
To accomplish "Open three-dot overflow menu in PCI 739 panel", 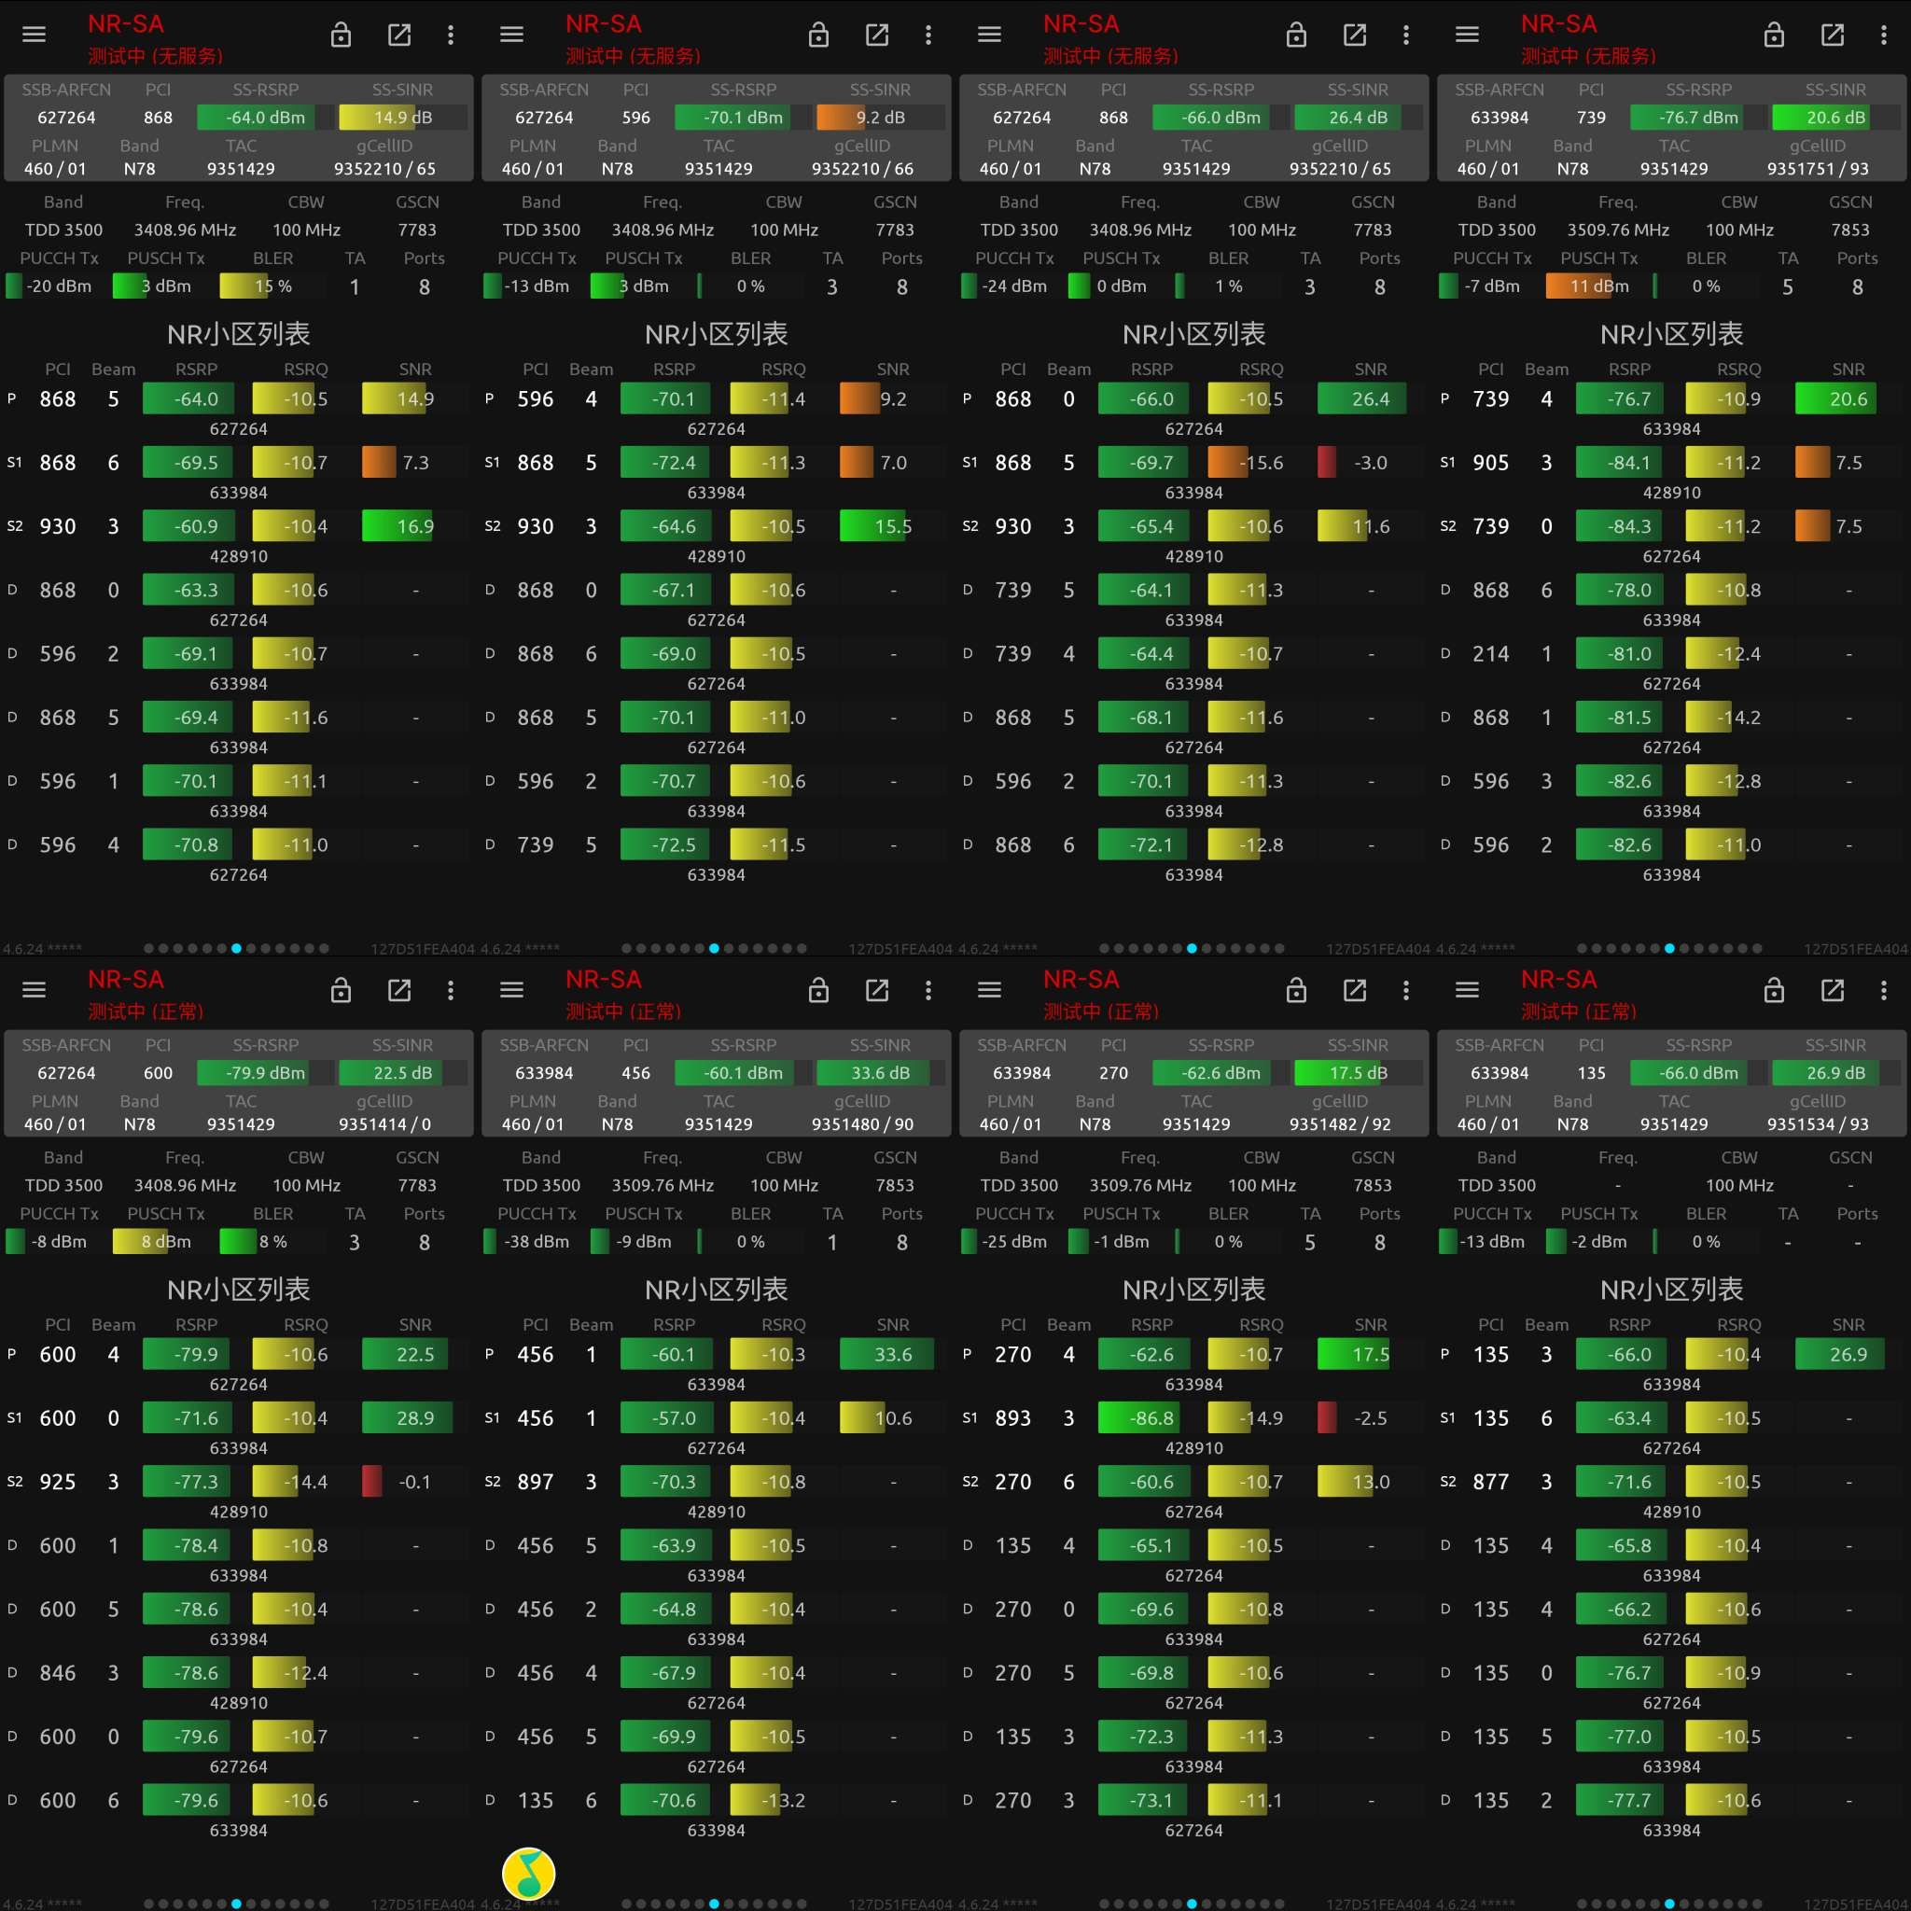I will tap(1883, 35).
